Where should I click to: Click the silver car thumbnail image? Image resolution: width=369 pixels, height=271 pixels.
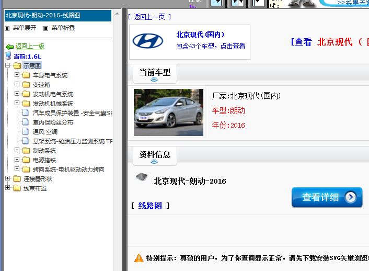coord(168,112)
